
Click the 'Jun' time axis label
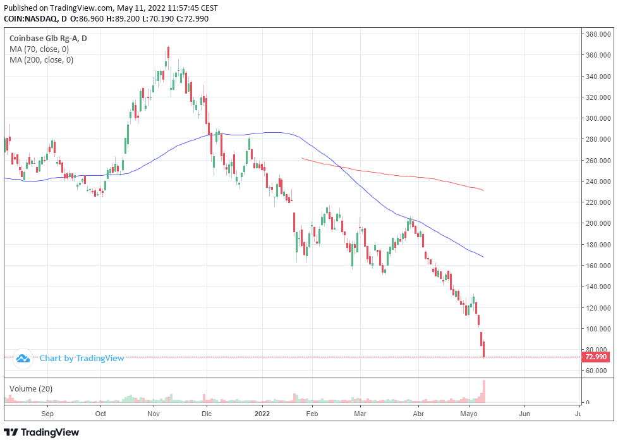524,414
